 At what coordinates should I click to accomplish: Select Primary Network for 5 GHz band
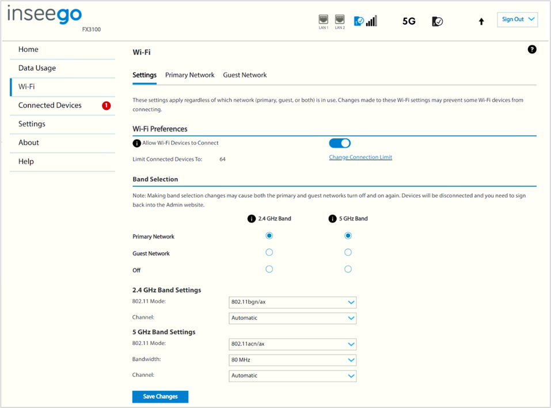pyautogui.click(x=348, y=236)
